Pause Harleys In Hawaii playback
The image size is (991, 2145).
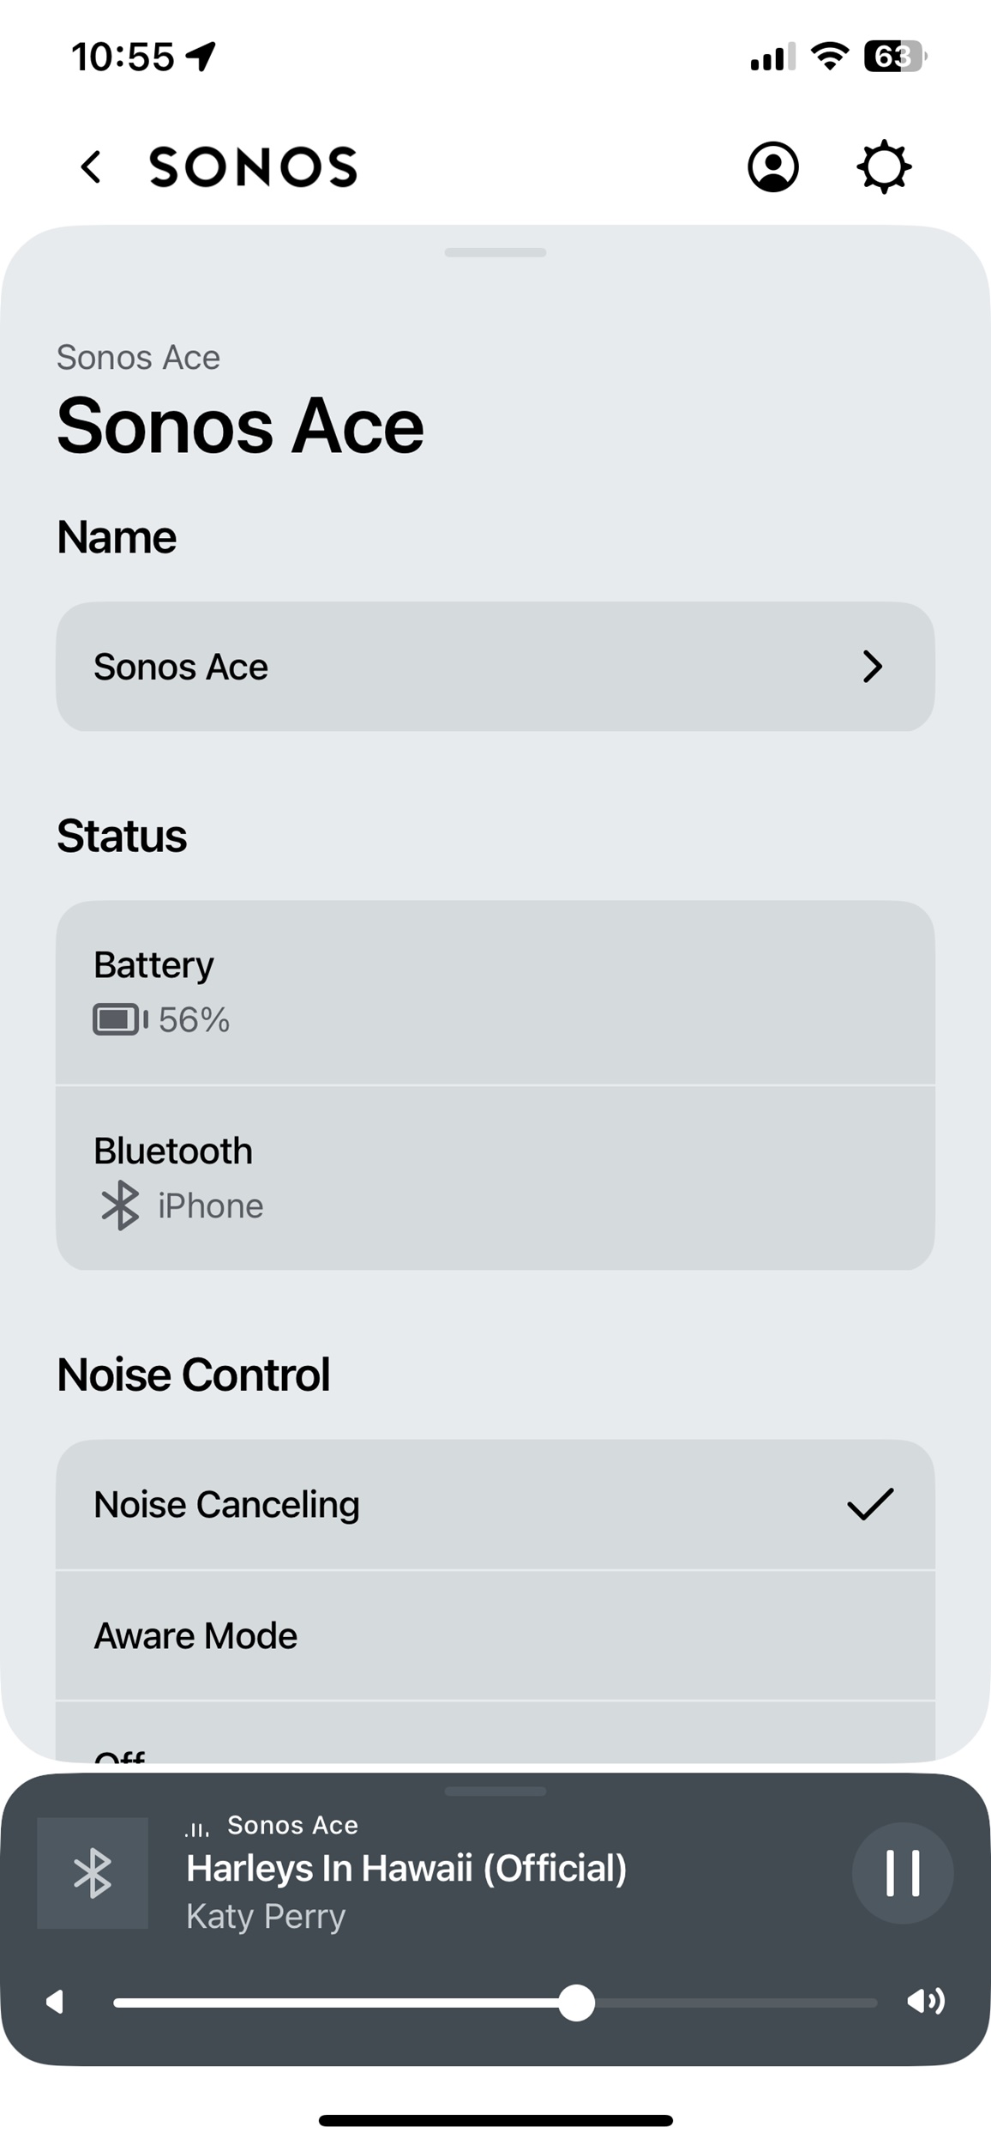coord(903,1873)
